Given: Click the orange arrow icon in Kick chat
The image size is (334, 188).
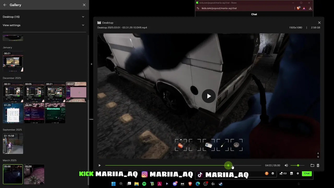Looking at the screenshot, I should pyautogui.click(x=266, y=173).
